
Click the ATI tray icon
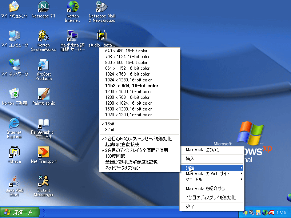(x=271, y=213)
